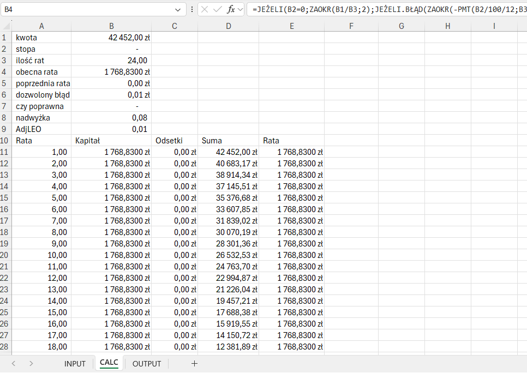Screen dimensions: 527x373
Task: Click cell showing 21 226,04 zł
Action: 228,289
